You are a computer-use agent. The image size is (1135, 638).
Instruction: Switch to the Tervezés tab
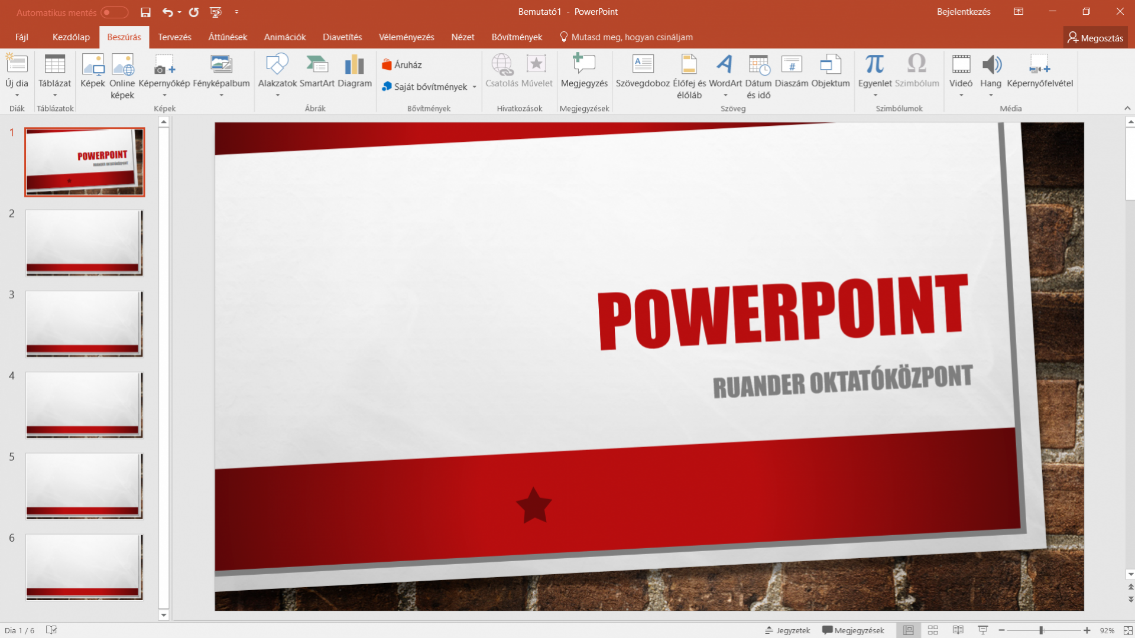pyautogui.click(x=174, y=37)
